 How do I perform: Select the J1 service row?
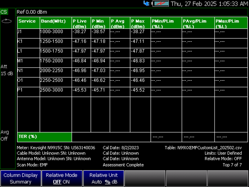132,33
